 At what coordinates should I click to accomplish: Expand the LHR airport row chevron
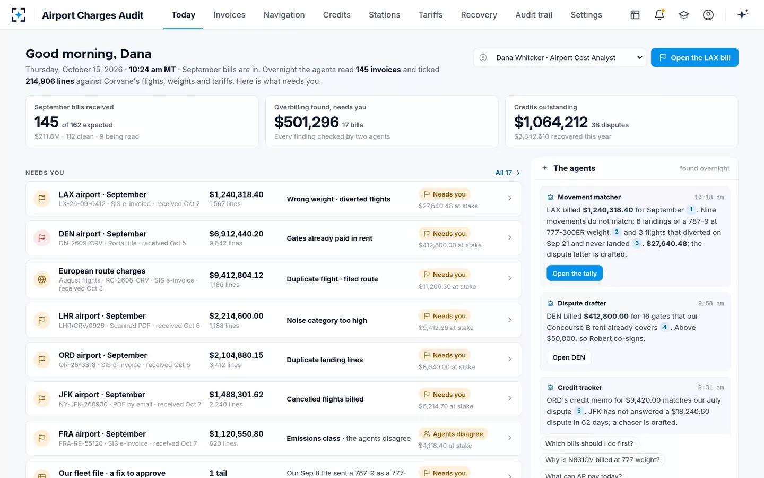(x=510, y=320)
